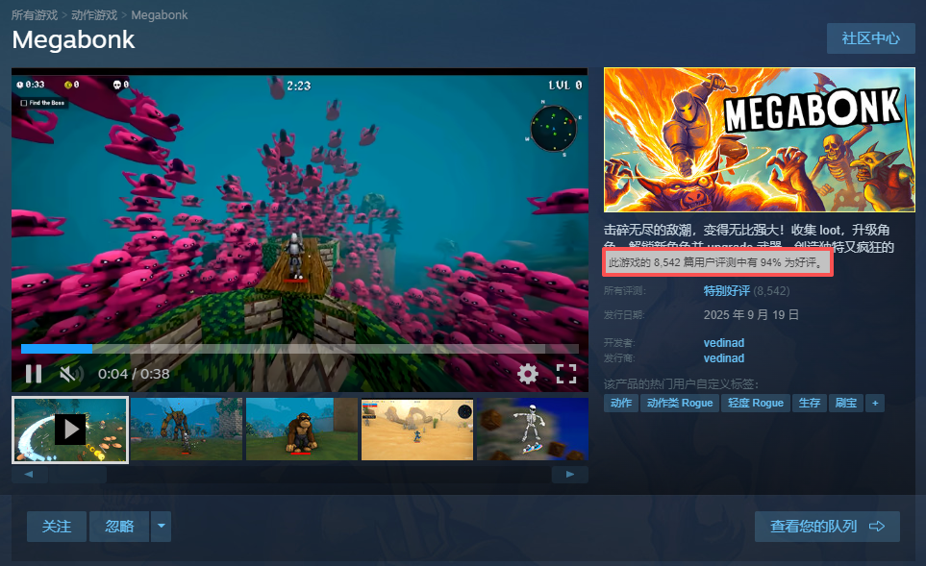
Task: Open video settings gear icon
Action: point(527,374)
